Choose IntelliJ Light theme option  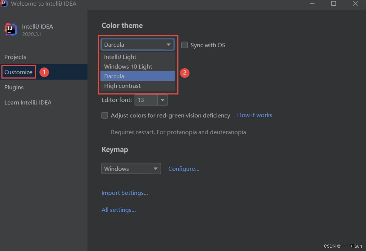(138, 57)
